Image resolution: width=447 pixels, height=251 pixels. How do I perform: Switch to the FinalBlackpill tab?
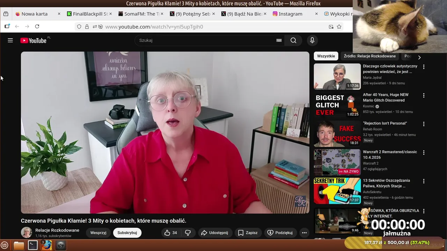[89, 14]
